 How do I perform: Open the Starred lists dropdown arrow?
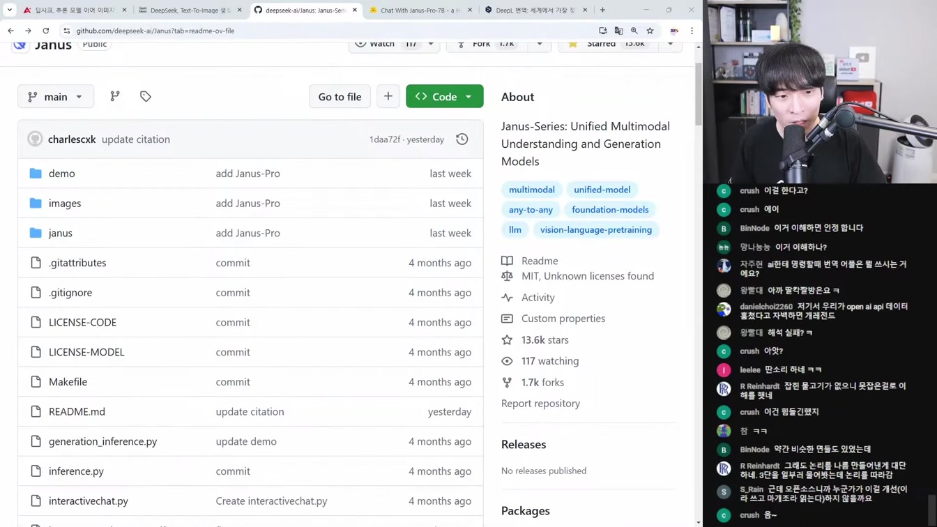670,44
